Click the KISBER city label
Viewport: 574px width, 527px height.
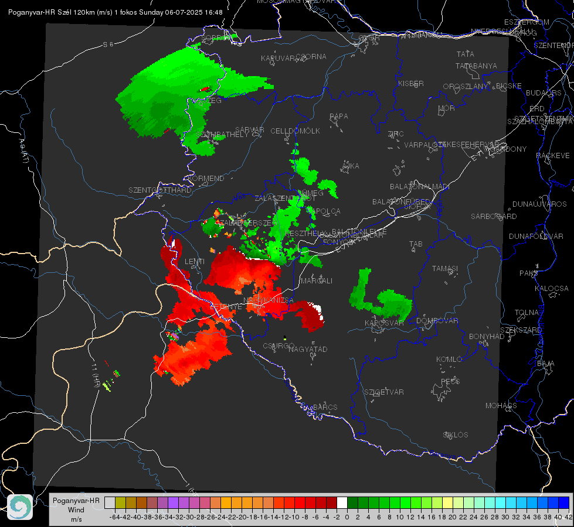(411, 83)
